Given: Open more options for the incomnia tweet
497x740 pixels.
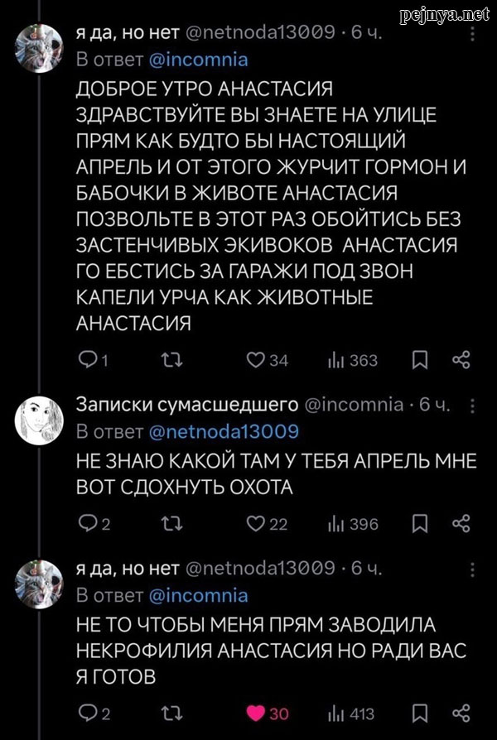Looking at the screenshot, I should click(x=474, y=406).
